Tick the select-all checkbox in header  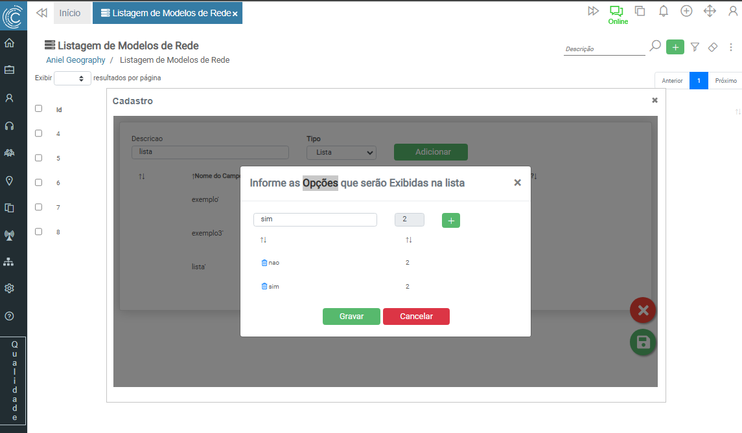click(x=38, y=109)
